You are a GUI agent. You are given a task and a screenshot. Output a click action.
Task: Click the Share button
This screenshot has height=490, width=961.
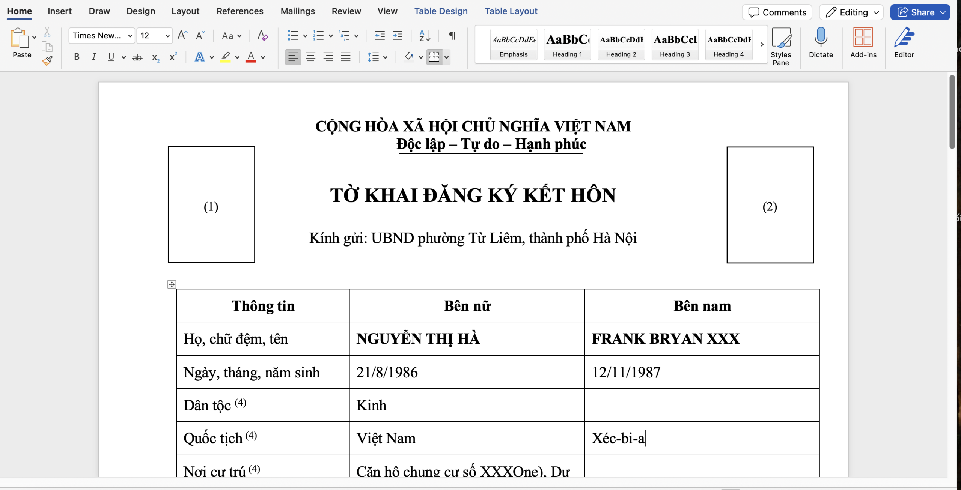point(916,12)
